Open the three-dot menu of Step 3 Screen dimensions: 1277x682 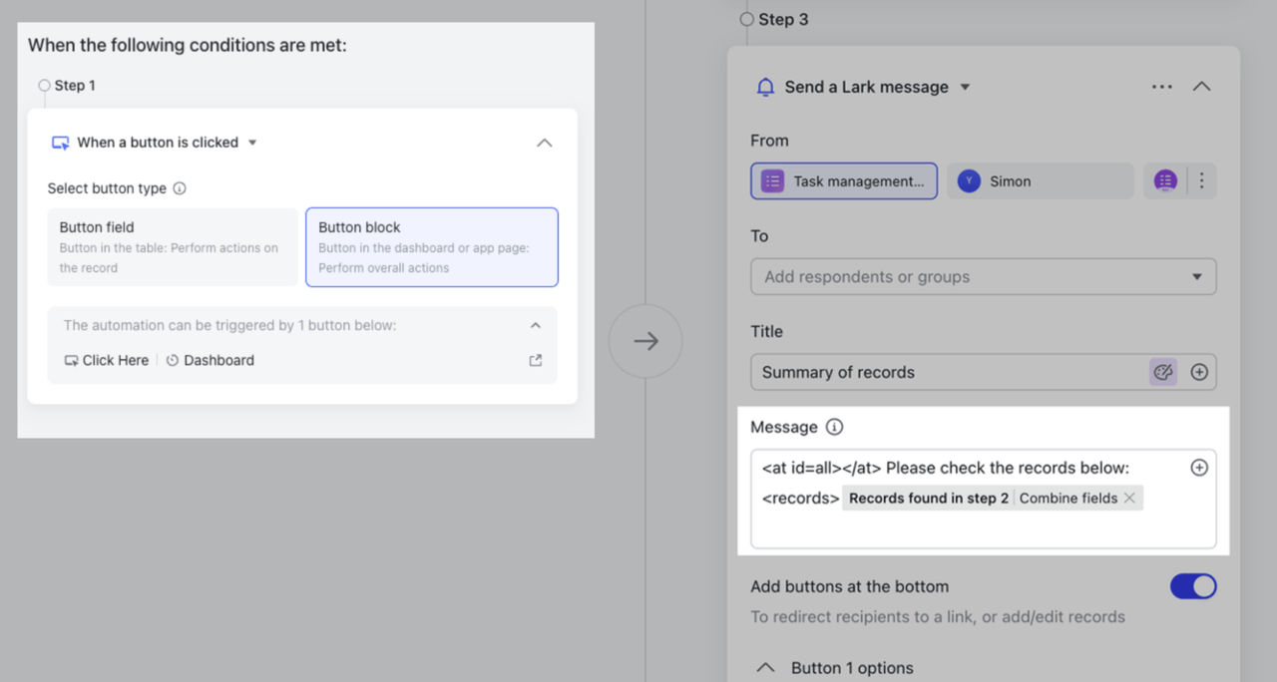tap(1162, 87)
